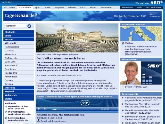The image size is (165, 124).
Task: Open Devisen sidebar entry
Action: coord(19,84)
